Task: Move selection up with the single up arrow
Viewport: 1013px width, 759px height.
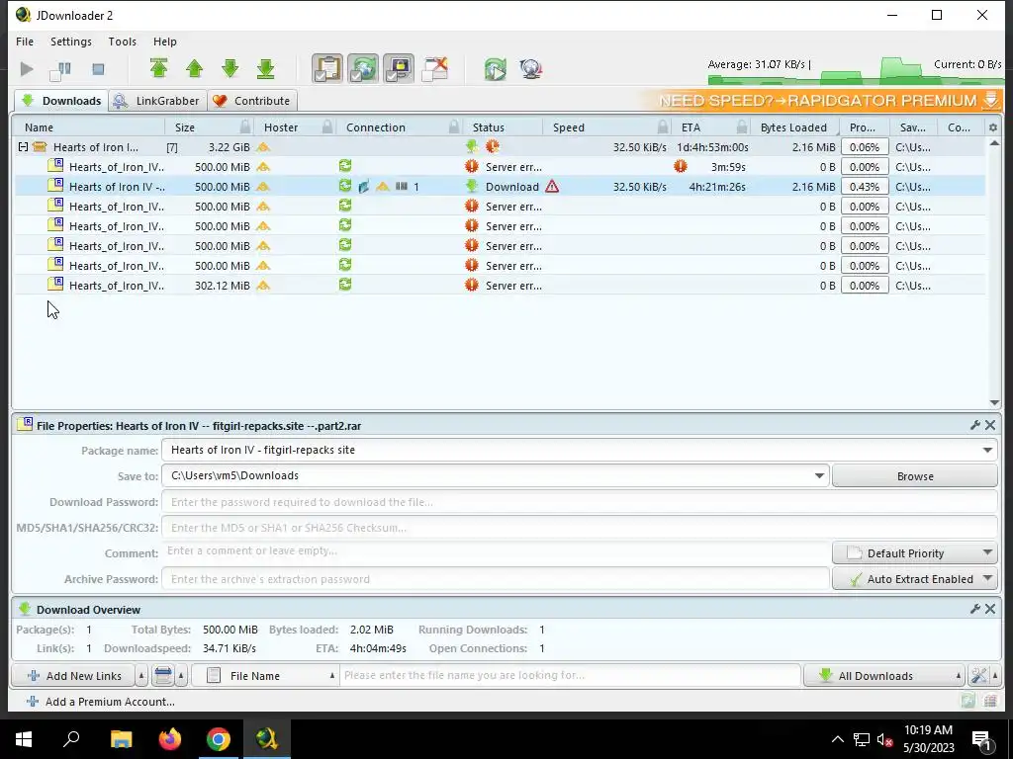Action: point(195,69)
